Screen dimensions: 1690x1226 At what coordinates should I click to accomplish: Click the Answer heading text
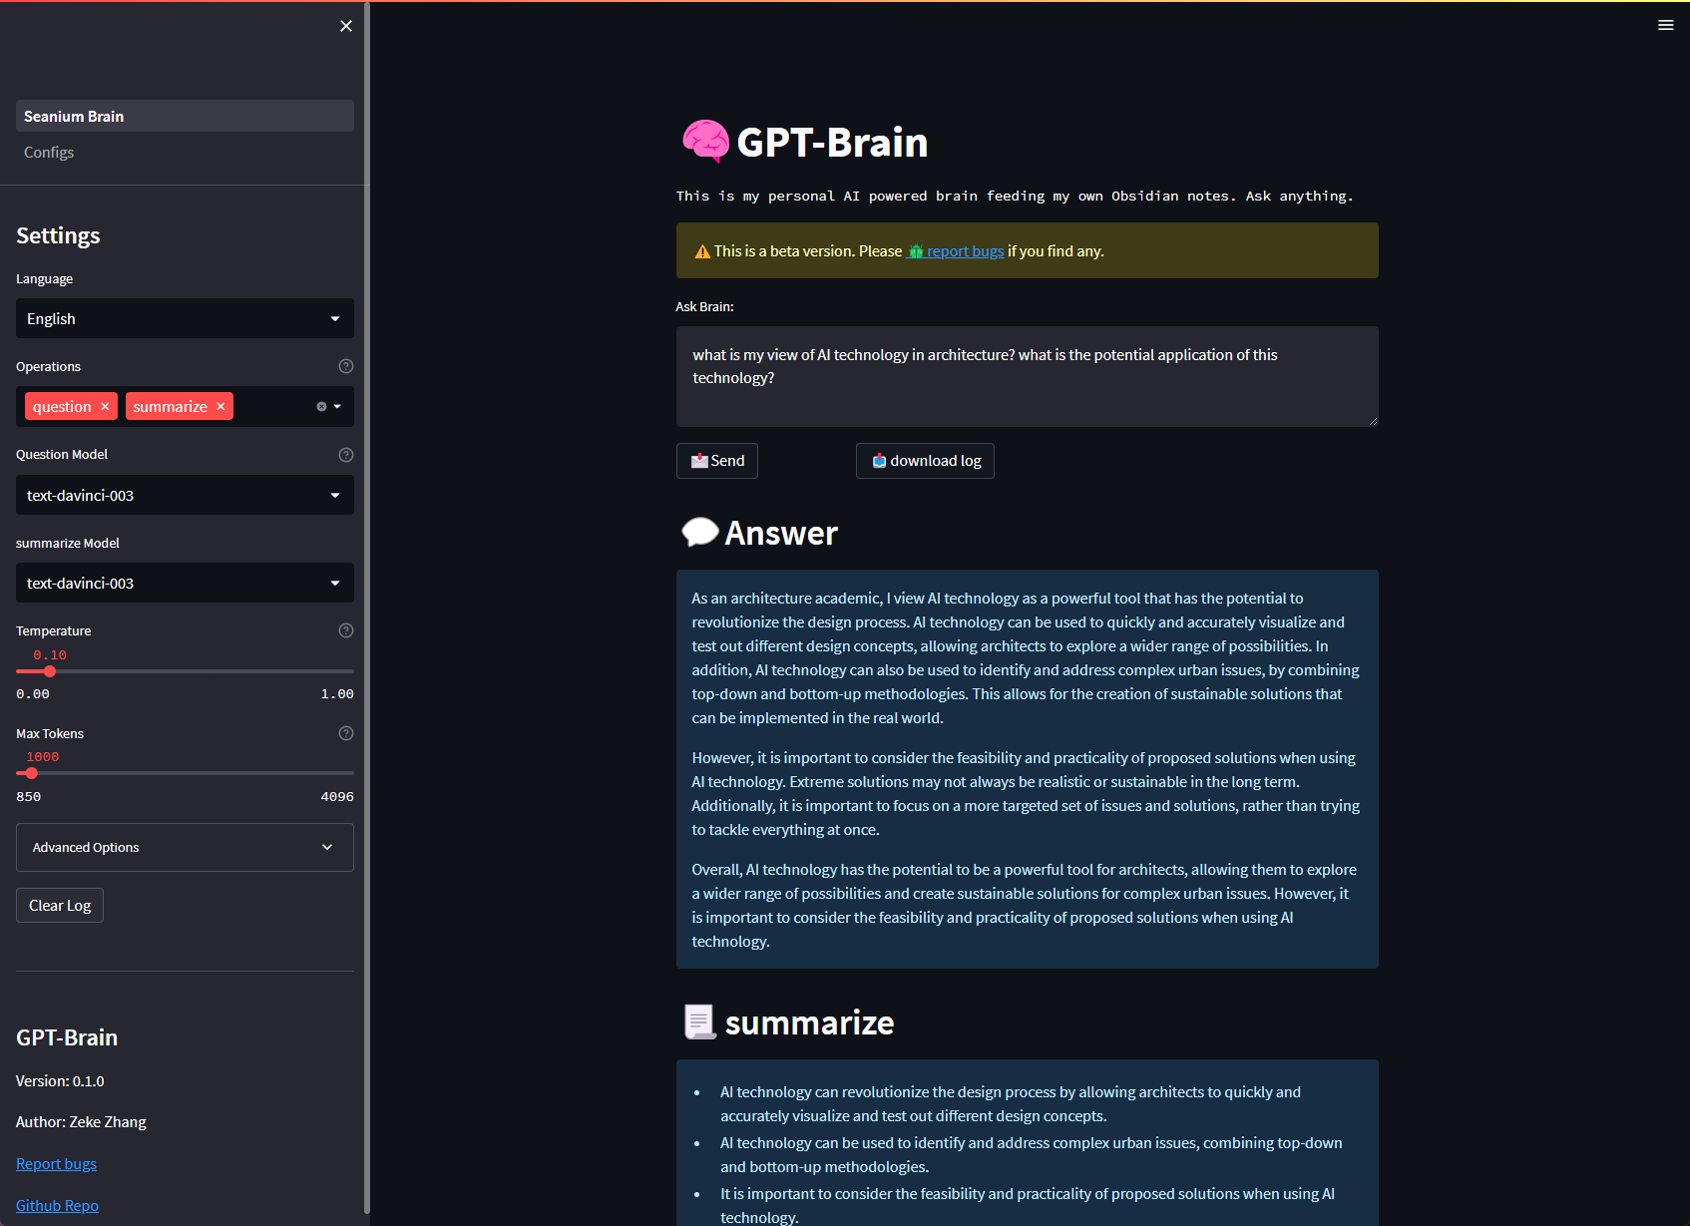point(781,533)
